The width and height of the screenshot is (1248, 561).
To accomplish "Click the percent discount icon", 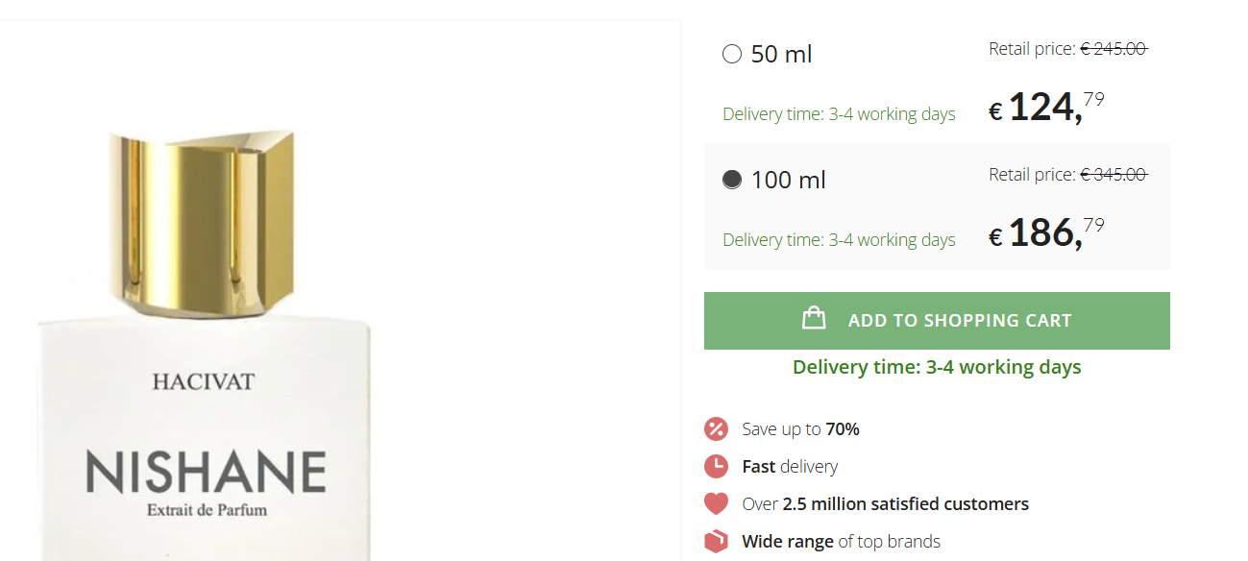I will point(716,428).
